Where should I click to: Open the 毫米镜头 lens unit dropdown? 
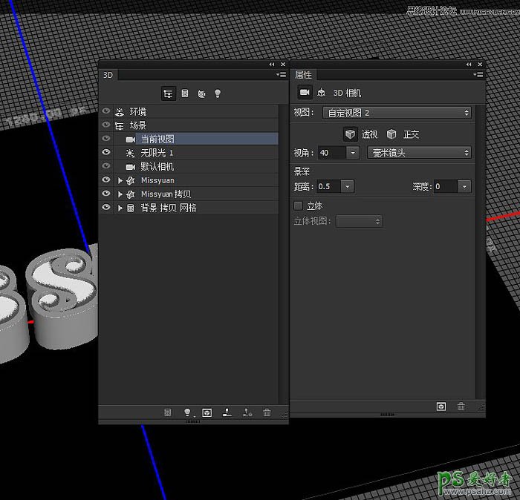pos(420,153)
